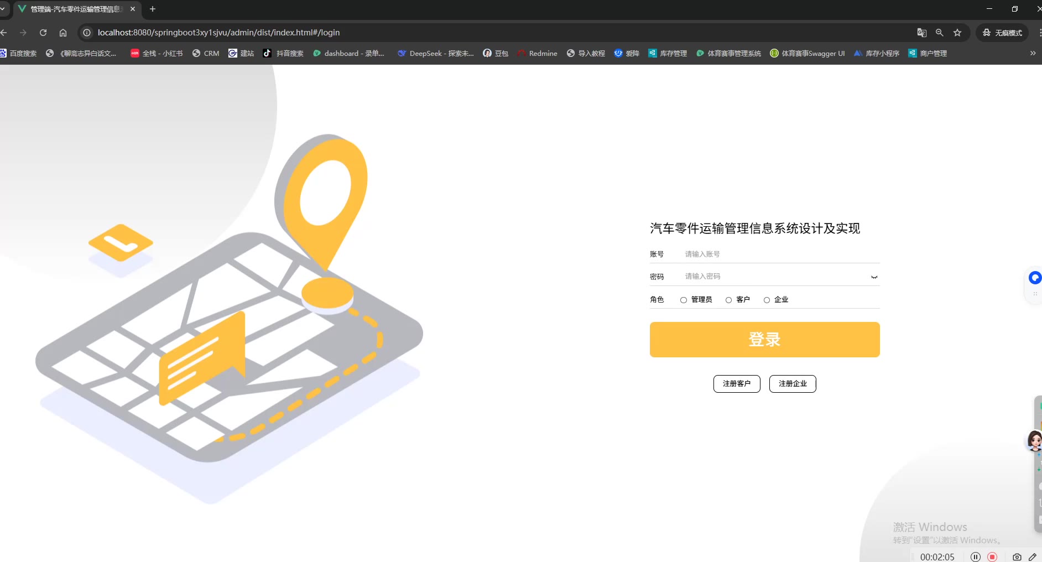Open the 体育赛事管理系统 bookmark
Viewport: 1042px width, 562px height.
pyautogui.click(x=728, y=53)
